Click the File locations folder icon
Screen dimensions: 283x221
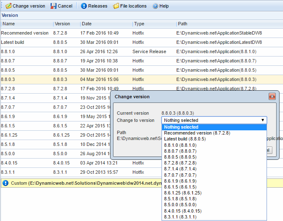(116, 6)
